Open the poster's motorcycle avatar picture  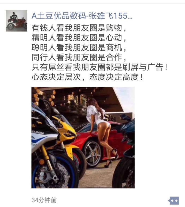16,21
